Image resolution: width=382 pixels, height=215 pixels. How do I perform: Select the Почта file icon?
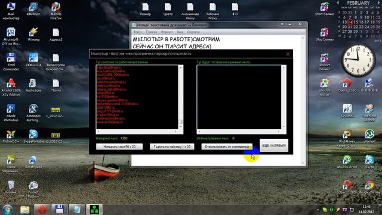tap(56, 85)
